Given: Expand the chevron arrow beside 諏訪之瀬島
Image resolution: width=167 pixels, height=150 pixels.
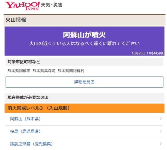Looking at the screenshot, I should point(161,144).
